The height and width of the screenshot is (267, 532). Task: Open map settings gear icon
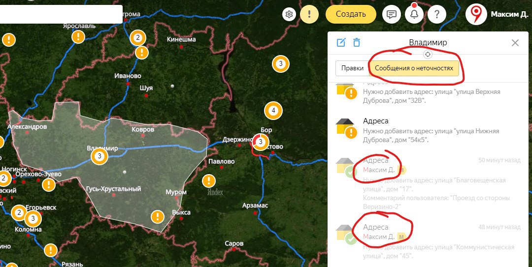coord(289,15)
